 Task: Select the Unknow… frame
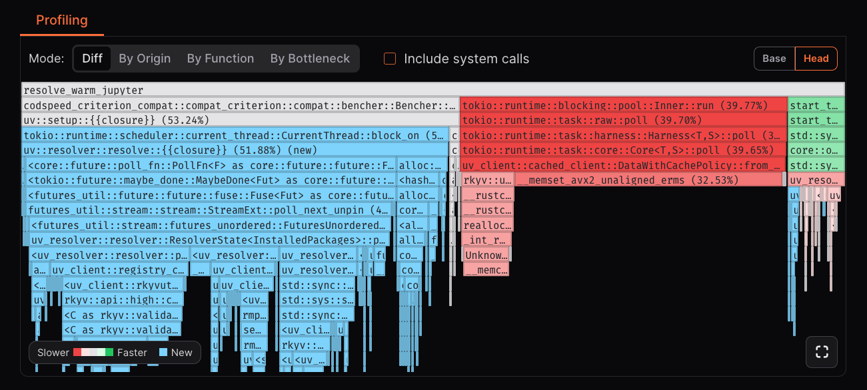click(486, 255)
